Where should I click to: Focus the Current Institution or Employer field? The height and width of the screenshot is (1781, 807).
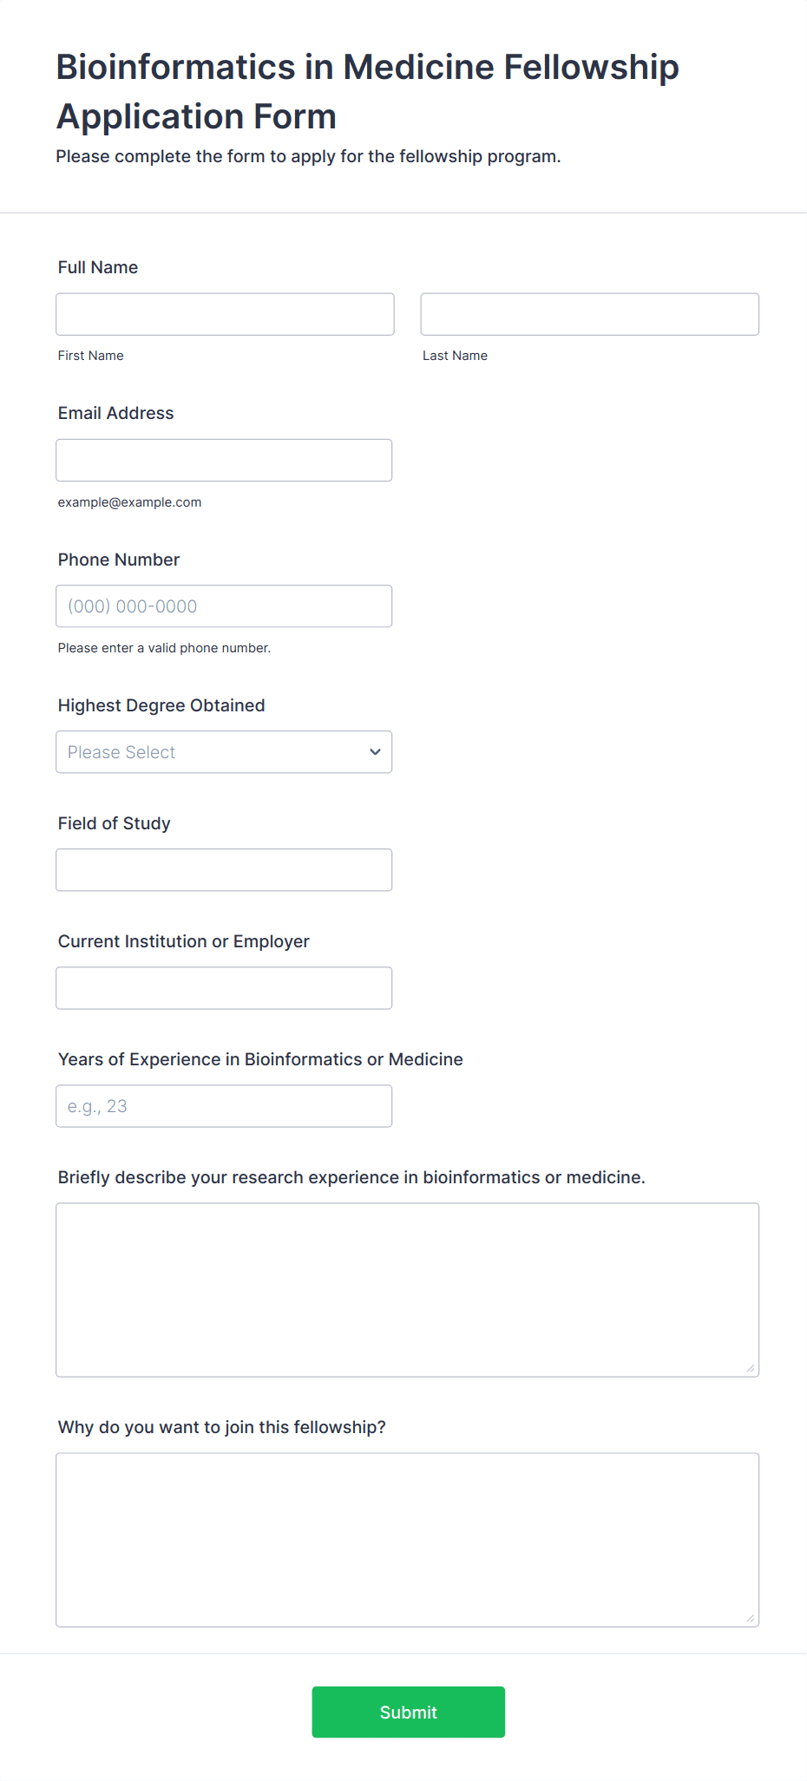(224, 988)
